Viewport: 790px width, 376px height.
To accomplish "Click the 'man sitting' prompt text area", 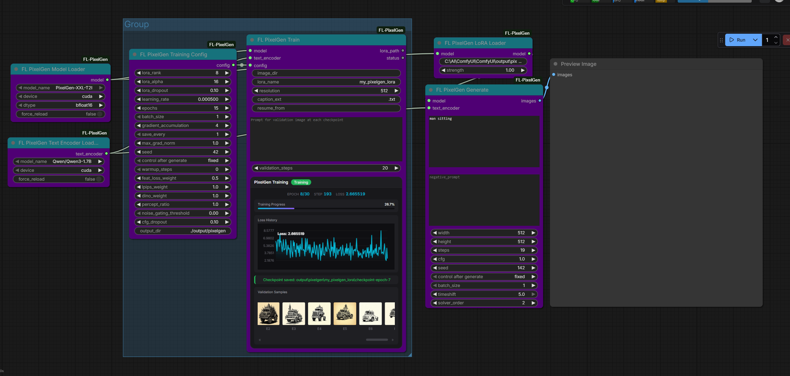I will [484, 141].
